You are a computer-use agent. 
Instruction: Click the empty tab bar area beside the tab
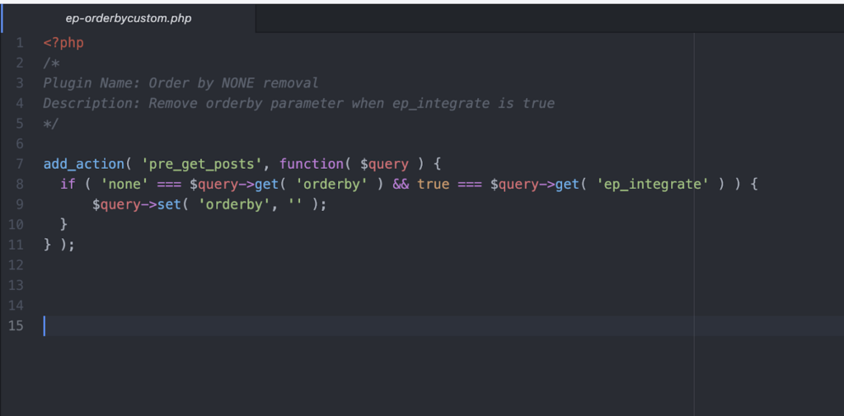tap(550, 18)
